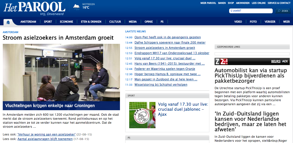Open the Verkeer traffic page
The height and width of the screenshot is (143, 293).
click(270, 22)
